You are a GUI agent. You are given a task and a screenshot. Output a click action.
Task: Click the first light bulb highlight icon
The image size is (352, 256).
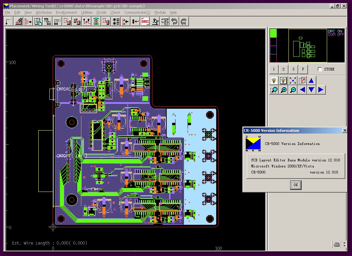274,81
